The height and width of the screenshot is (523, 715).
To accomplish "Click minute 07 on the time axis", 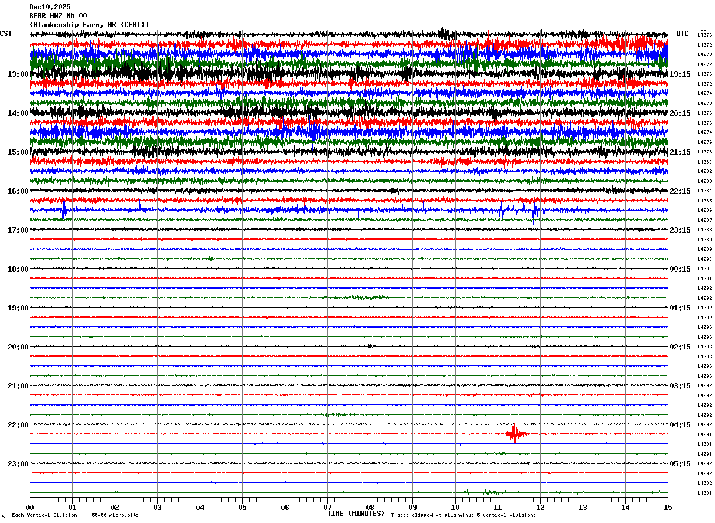I will [327, 507].
